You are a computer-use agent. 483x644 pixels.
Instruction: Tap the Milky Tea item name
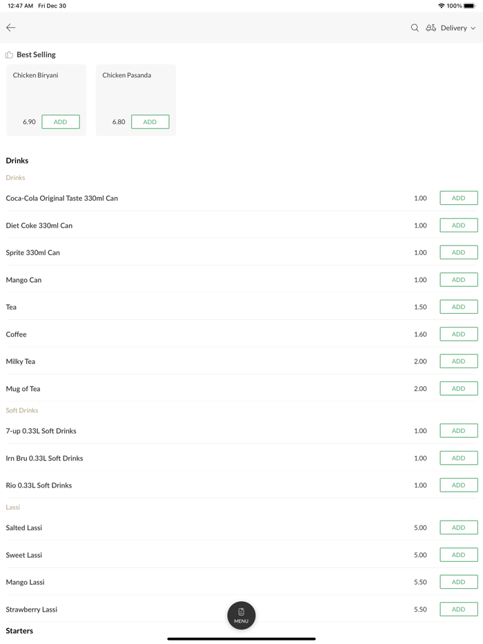coord(21,361)
